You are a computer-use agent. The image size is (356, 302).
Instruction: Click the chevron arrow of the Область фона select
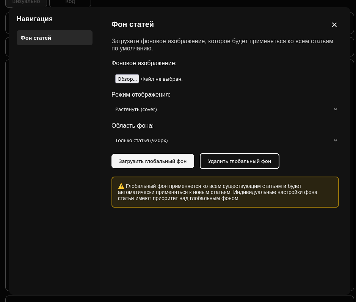coord(335,140)
